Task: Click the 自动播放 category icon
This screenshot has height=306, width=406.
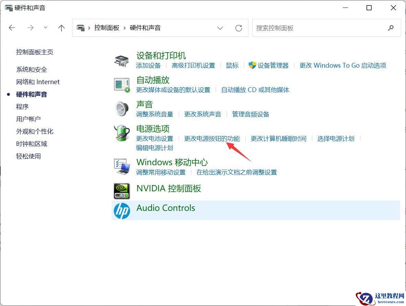Action: [x=122, y=84]
